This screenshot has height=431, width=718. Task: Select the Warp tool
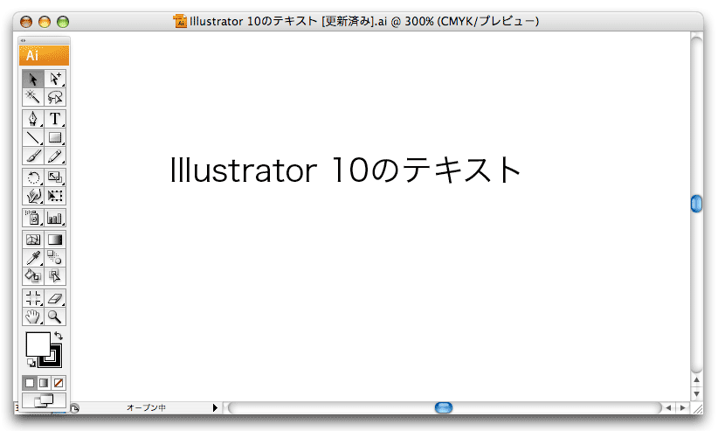click(x=33, y=196)
